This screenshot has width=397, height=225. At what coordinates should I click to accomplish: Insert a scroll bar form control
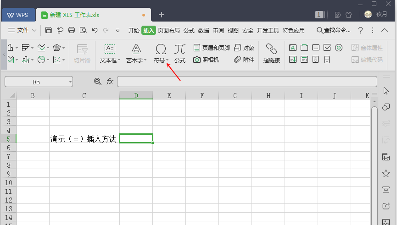[x=315, y=60]
